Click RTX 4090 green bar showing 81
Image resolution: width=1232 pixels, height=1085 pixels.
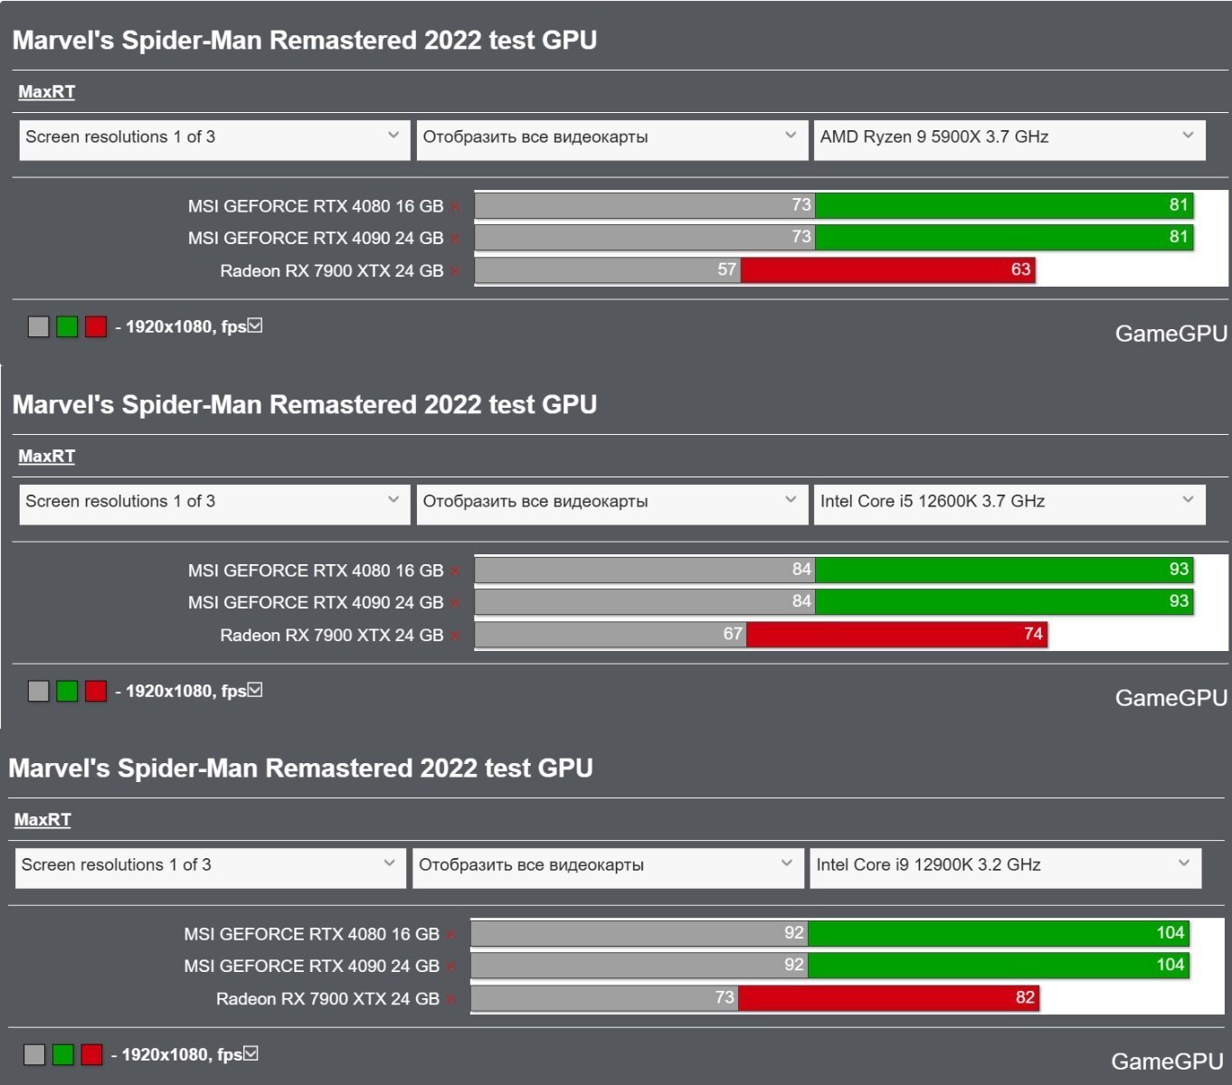click(1004, 237)
